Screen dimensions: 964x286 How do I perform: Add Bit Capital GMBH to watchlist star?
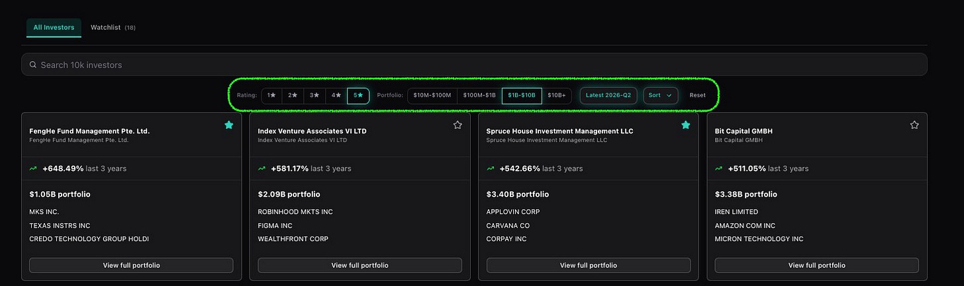pyautogui.click(x=914, y=125)
